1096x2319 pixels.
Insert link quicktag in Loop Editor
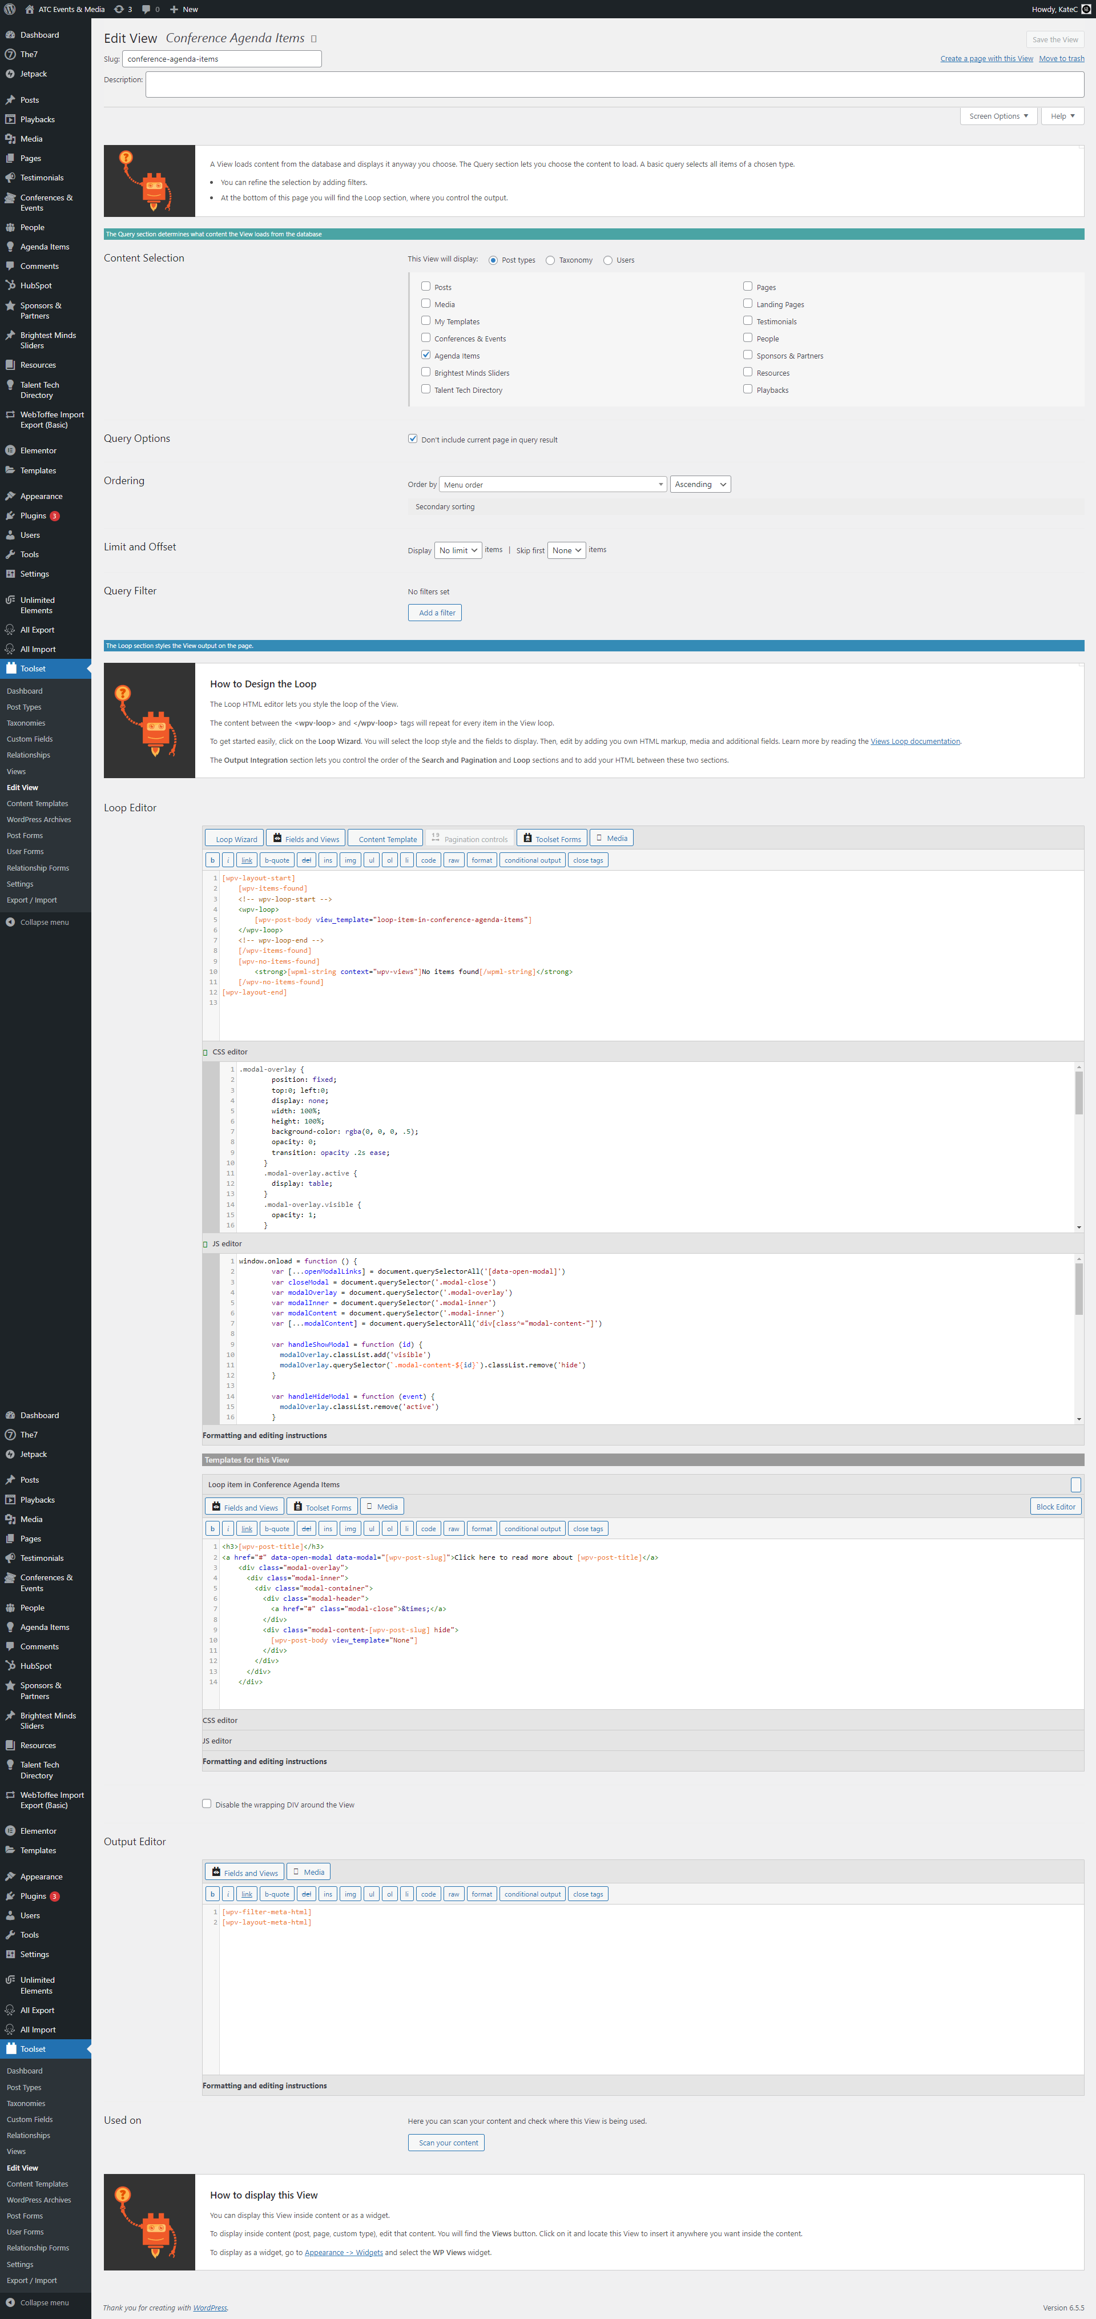click(x=247, y=860)
